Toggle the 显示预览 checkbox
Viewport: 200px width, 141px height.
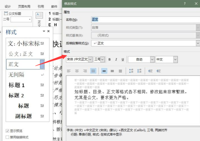click(x=7, y=131)
